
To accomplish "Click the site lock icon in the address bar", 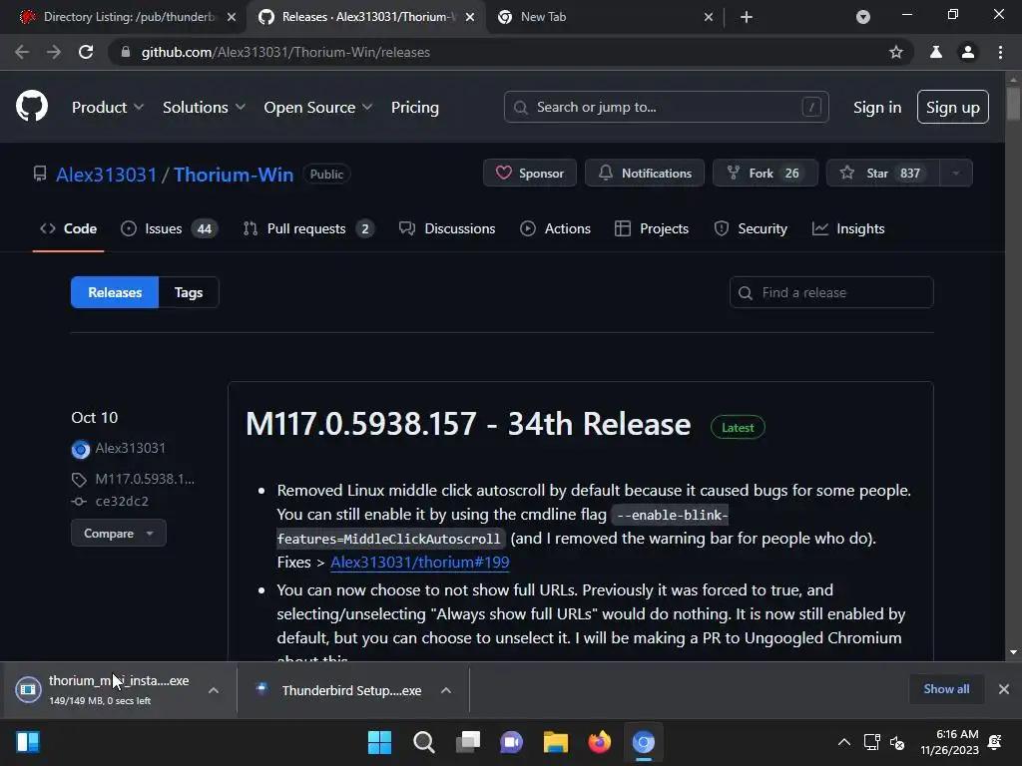I will click(x=126, y=52).
